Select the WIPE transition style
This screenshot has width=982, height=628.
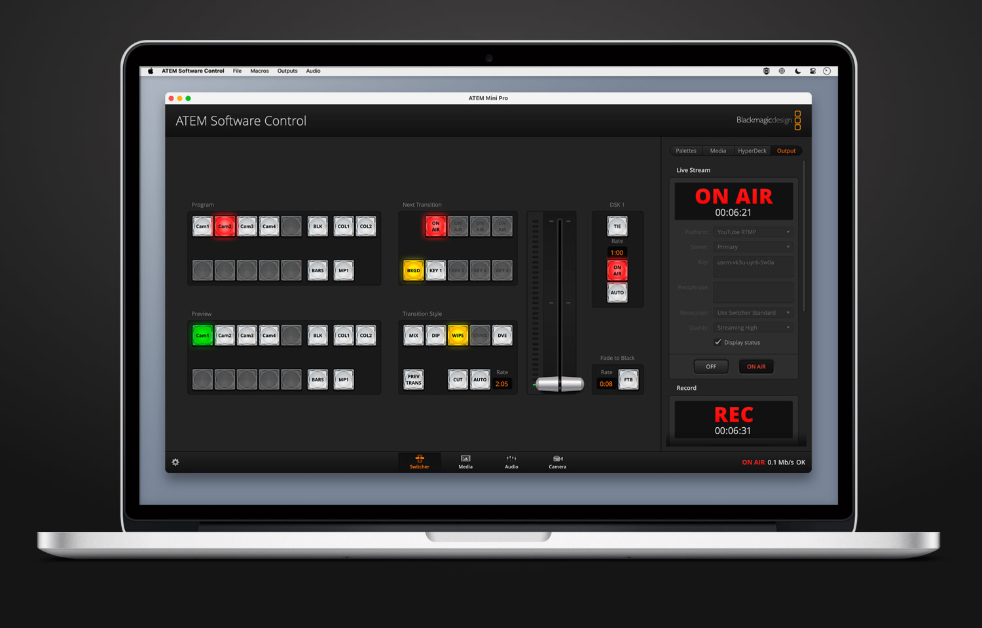pos(458,335)
